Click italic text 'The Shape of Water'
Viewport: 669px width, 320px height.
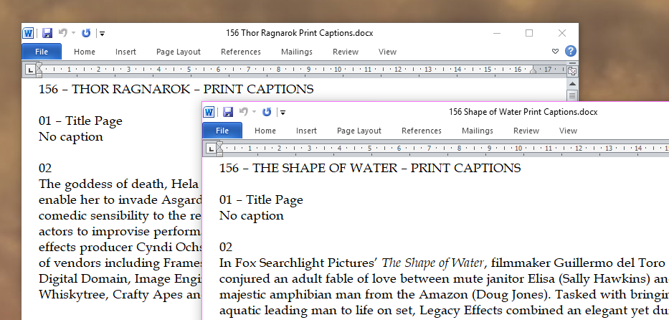[x=432, y=263]
